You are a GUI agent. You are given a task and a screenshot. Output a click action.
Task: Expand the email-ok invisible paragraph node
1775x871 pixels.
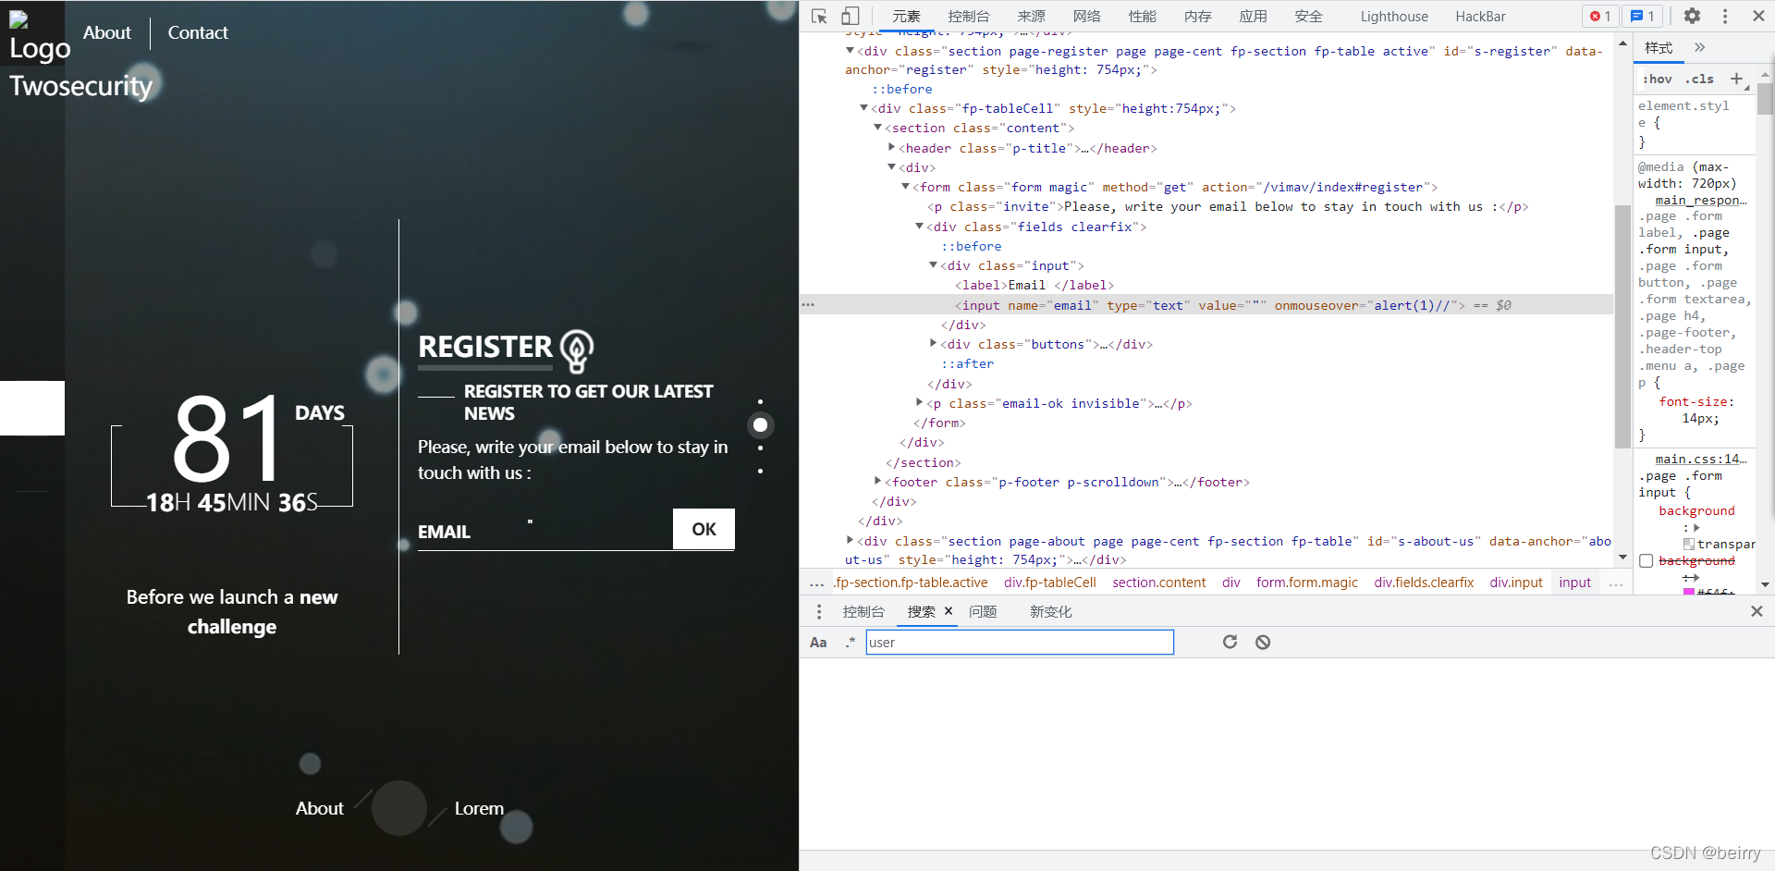pyautogui.click(x=920, y=402)
